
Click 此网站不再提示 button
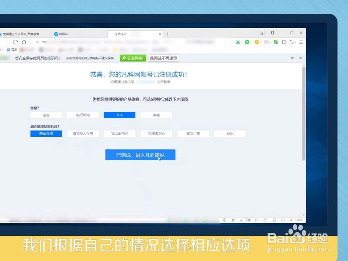pos(163,58)
